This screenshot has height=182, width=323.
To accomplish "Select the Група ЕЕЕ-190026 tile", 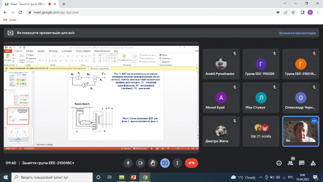I will [x=261, y=64].
